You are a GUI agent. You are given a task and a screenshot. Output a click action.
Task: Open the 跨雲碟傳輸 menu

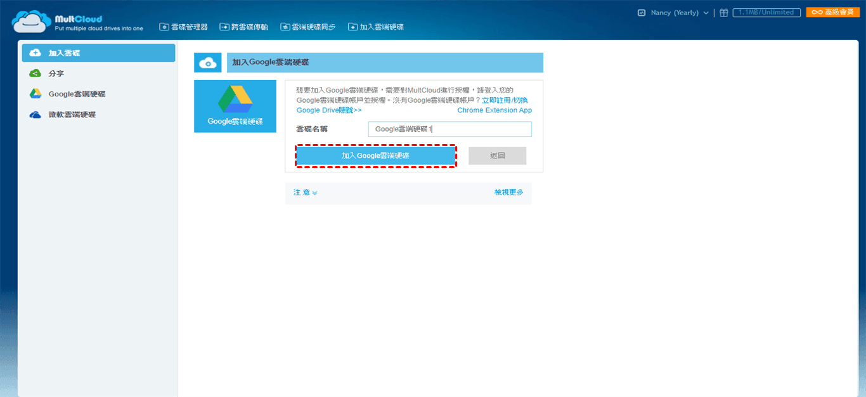(244, 27)
